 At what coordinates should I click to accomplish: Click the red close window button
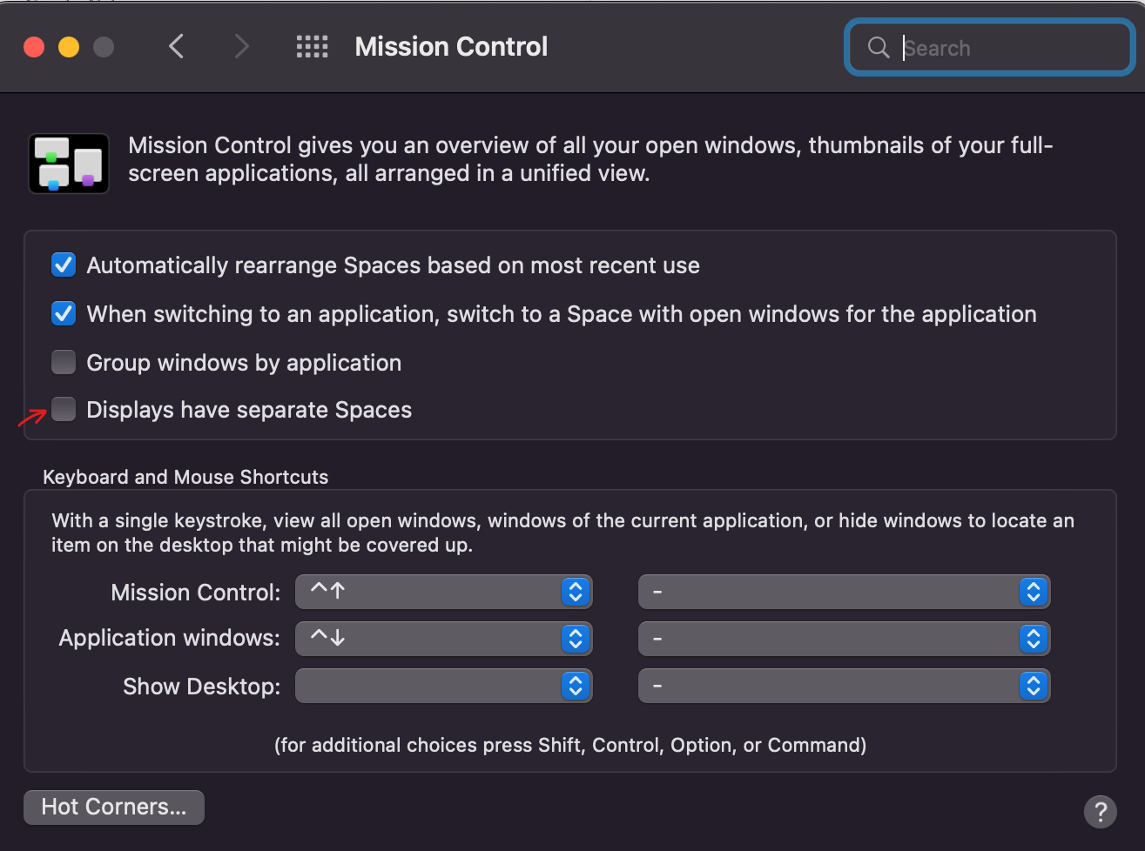click(x=34, y=47)
